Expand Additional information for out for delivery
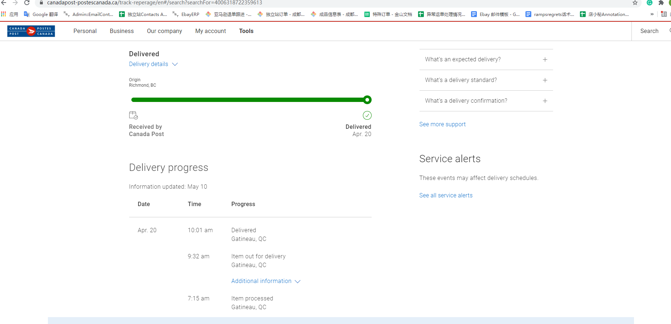This screenshot has height=324, width=671. 266,281
